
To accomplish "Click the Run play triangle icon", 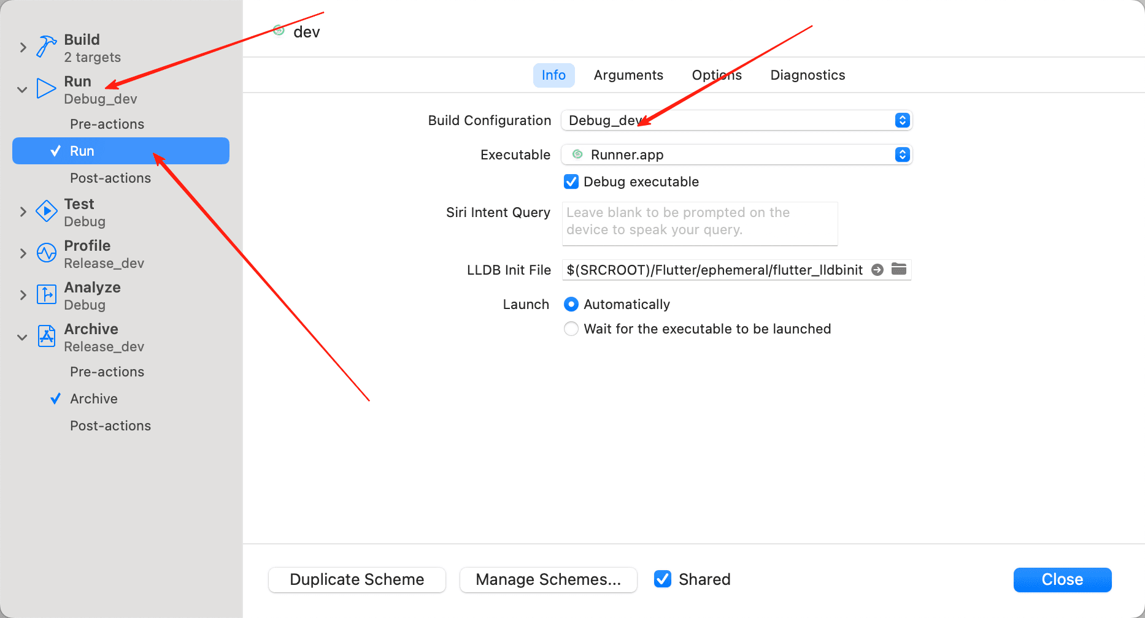I will tap(46, 88).
